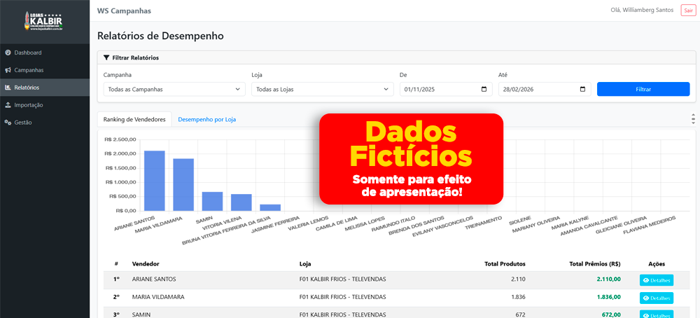Click the Vendedor column header
Image resolution: width=700 pixels, height=318 pixels.
pyautogui.click(x=146, y=264)
